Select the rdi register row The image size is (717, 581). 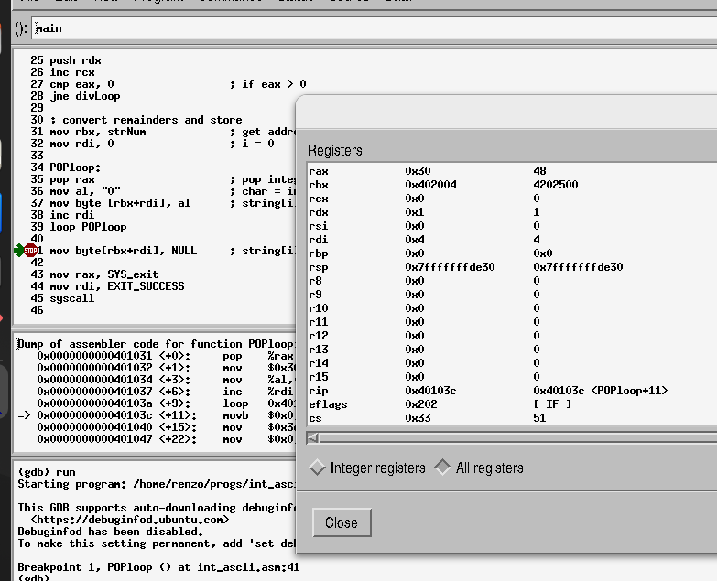pos(512,240)
